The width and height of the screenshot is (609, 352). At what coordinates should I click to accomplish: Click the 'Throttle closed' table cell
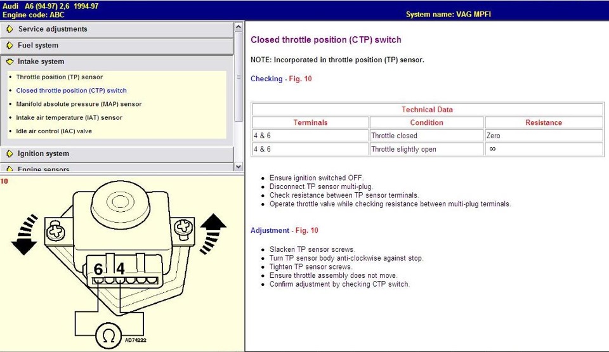[x=426, y=136]
